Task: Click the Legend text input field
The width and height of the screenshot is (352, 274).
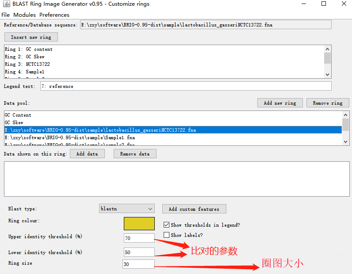Action: [186, 86]
